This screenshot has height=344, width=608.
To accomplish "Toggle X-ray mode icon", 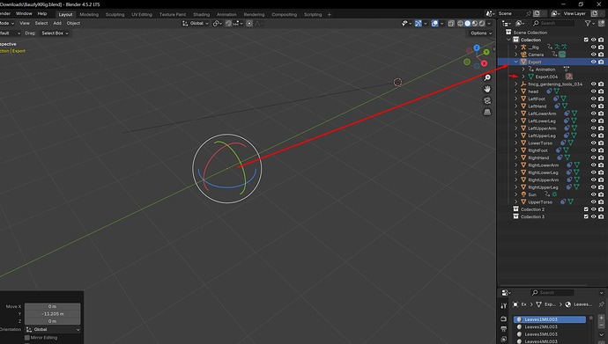I will 451,24.
